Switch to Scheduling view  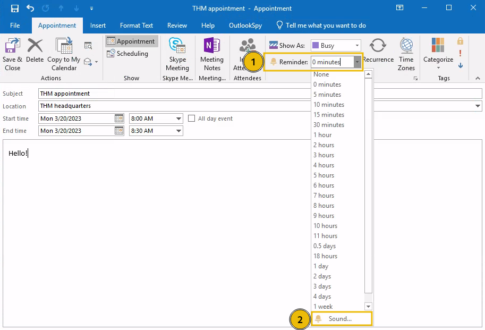[127, 54]
